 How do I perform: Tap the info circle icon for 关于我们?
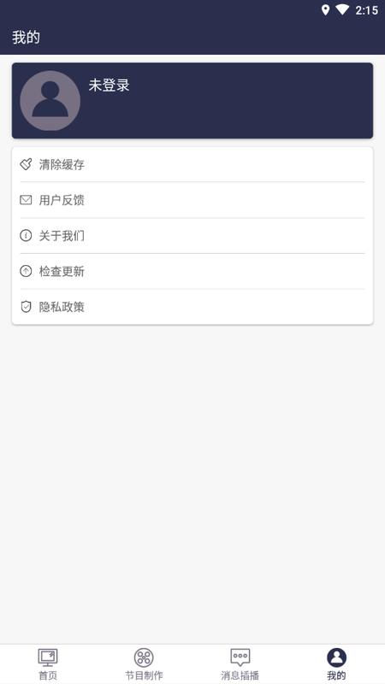(x=26, y=236)
